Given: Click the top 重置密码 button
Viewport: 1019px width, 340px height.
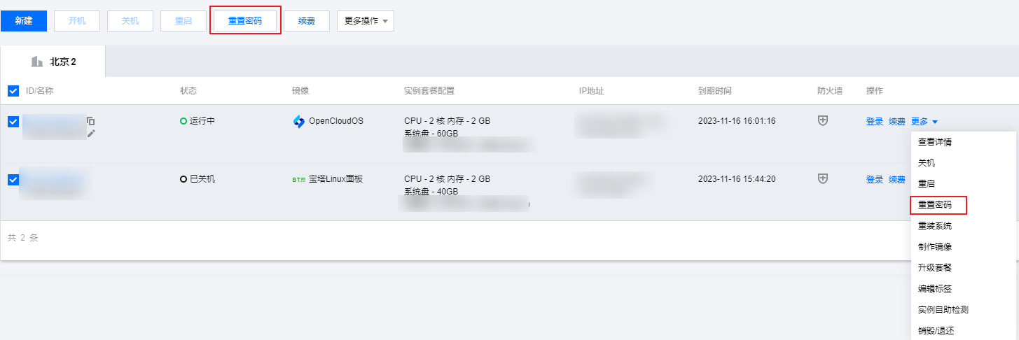Looking at the screenshot, I should (x=245, y=21).
